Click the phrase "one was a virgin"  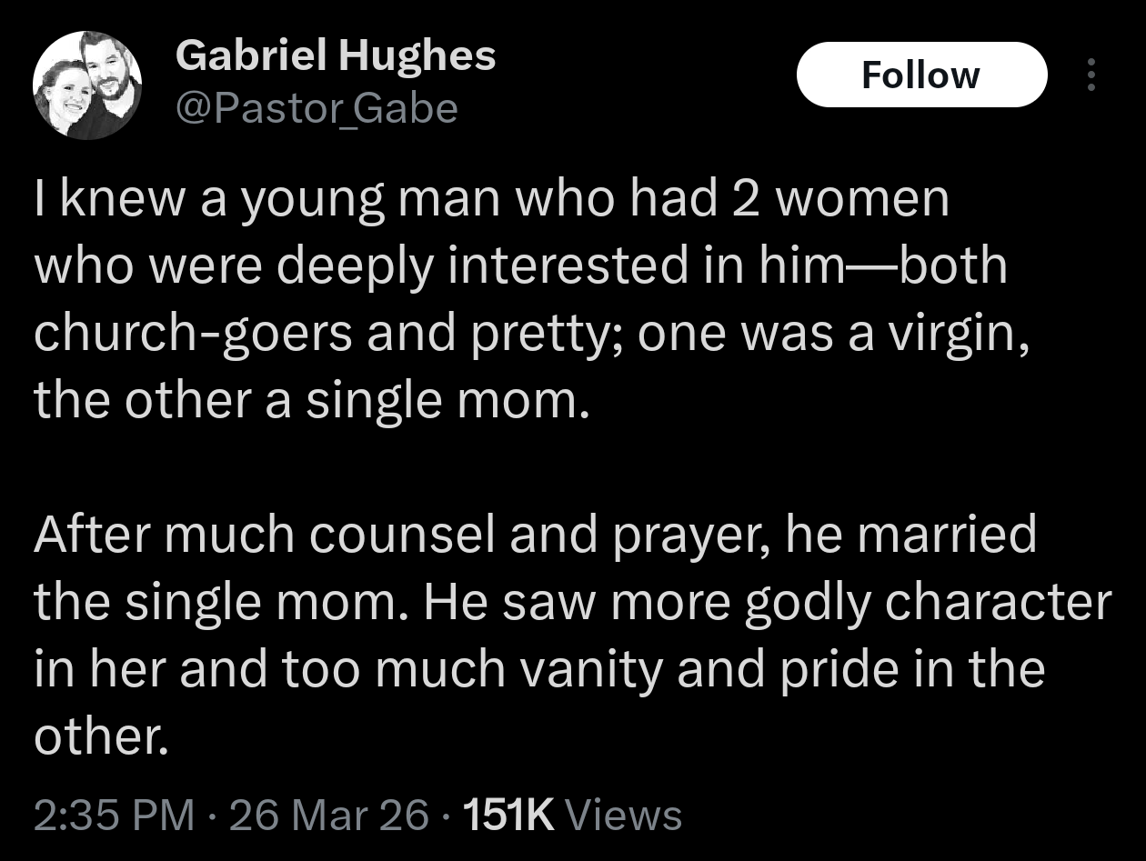[834, 334]
